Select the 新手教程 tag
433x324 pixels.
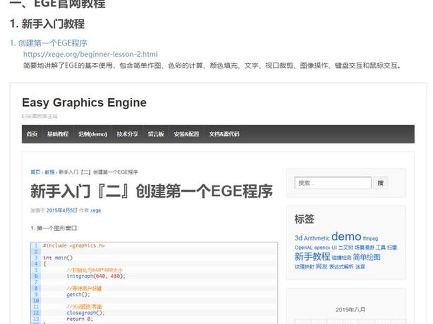tap(312, 257)
